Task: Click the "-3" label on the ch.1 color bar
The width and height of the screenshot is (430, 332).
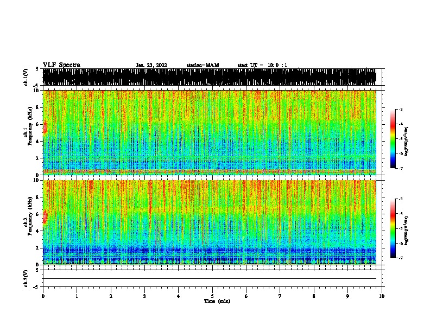Action: [400, 109]
